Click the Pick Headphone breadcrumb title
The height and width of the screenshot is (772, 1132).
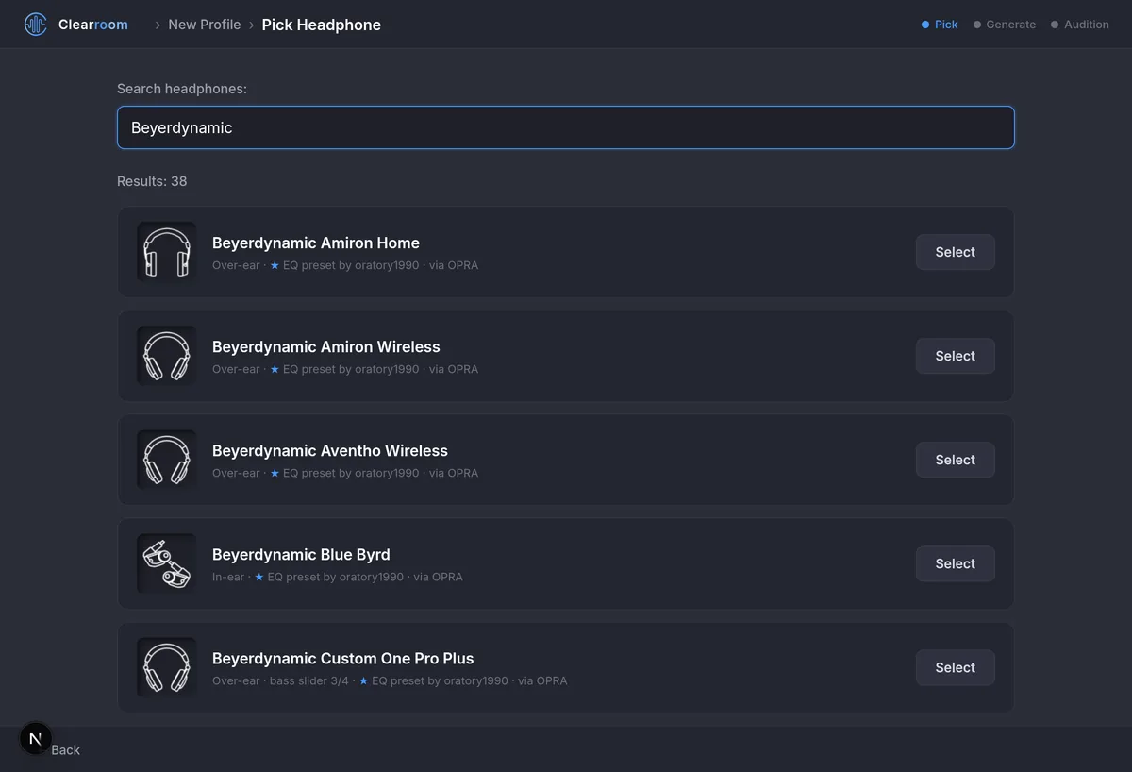(x=322, y=25)
